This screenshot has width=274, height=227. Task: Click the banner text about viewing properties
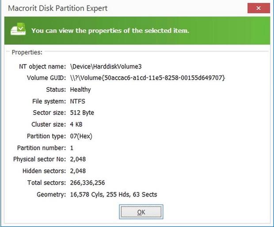point(110,31)
